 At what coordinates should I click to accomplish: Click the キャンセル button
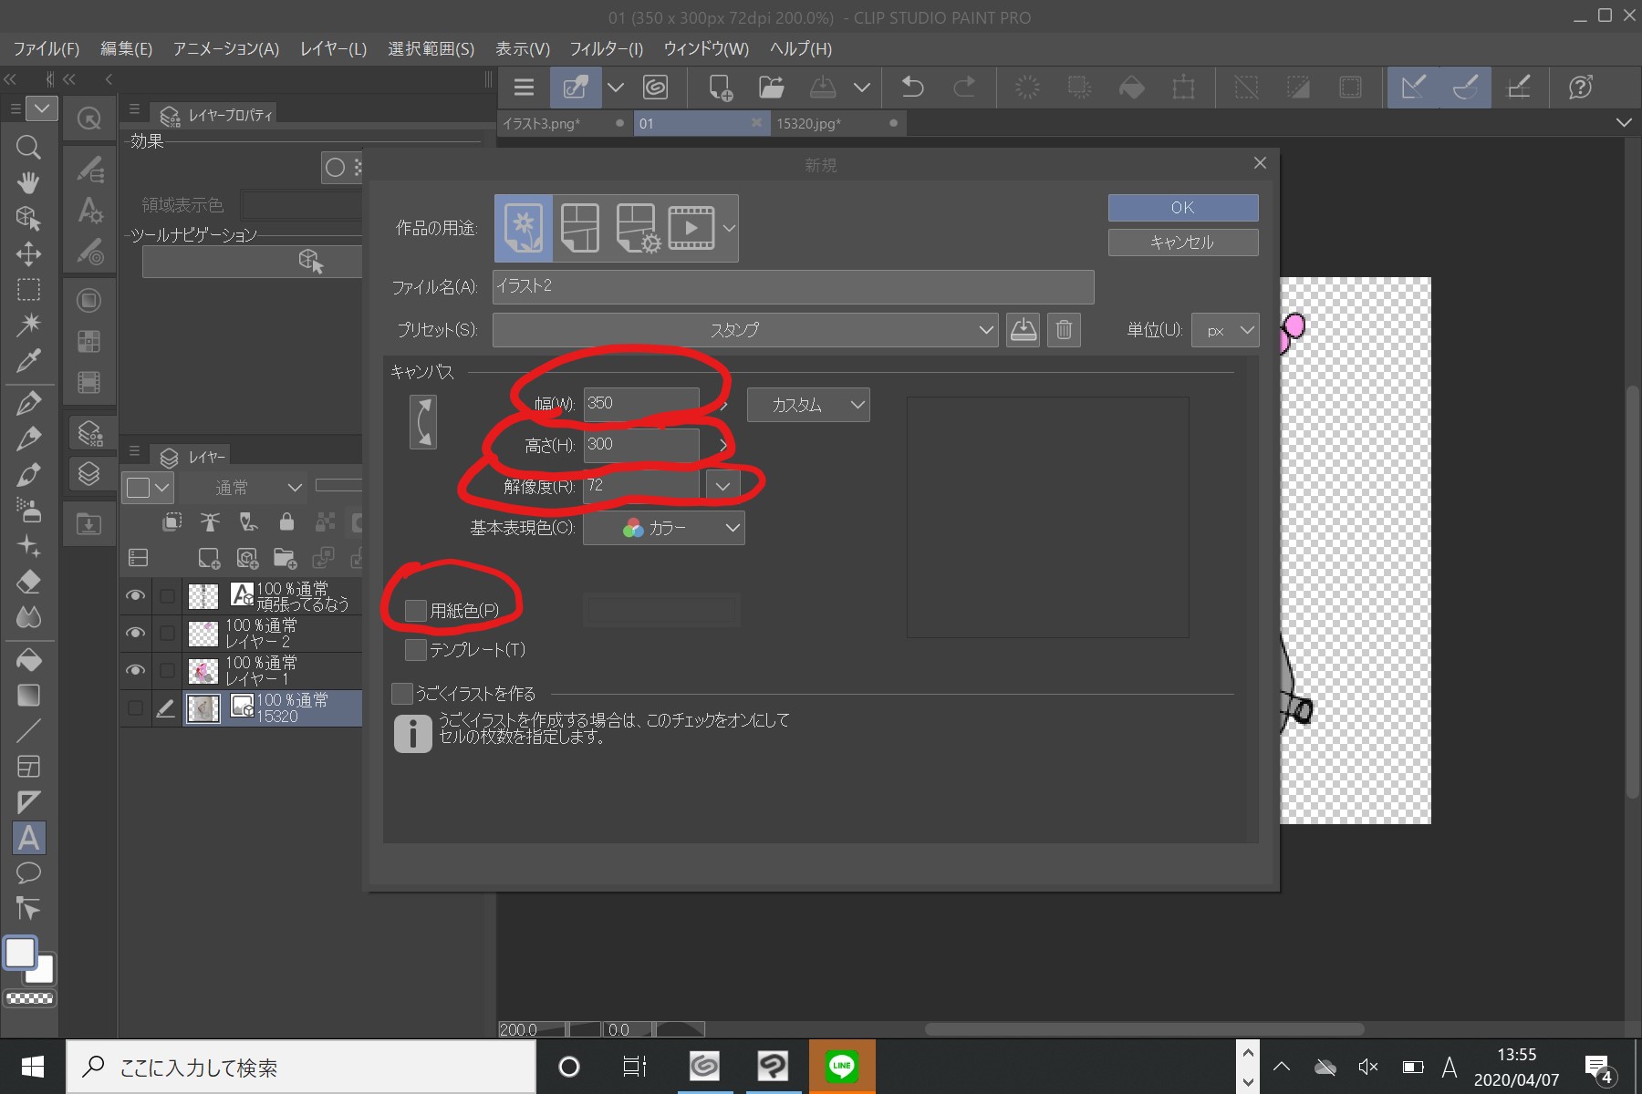pos(1183,243)
